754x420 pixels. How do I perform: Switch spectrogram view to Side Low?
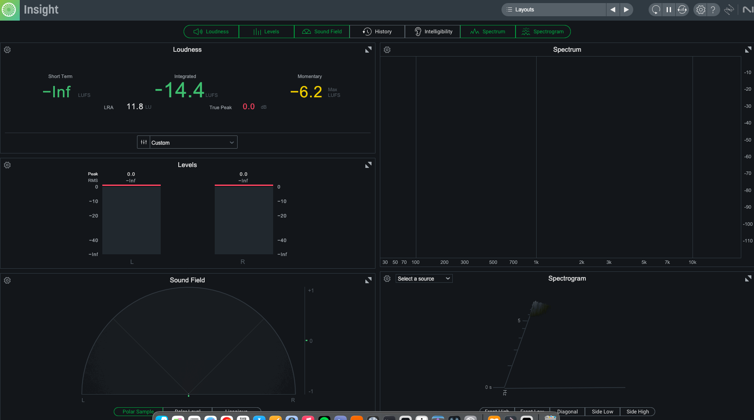pyautogui.click(x=602, y=412)
